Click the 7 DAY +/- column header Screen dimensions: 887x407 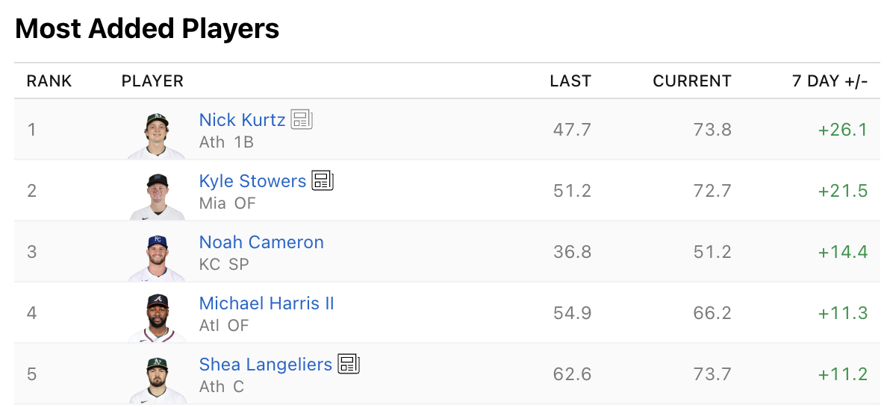tap(830, 81)
